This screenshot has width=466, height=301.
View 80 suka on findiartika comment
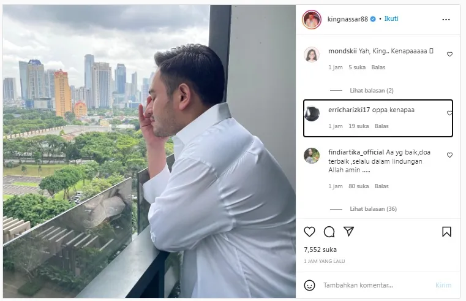(x=358, y=186)
